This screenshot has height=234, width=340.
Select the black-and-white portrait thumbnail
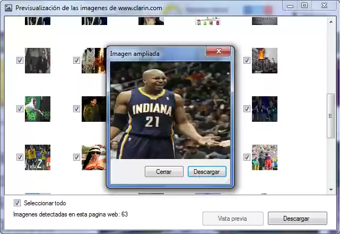(38, 61)
